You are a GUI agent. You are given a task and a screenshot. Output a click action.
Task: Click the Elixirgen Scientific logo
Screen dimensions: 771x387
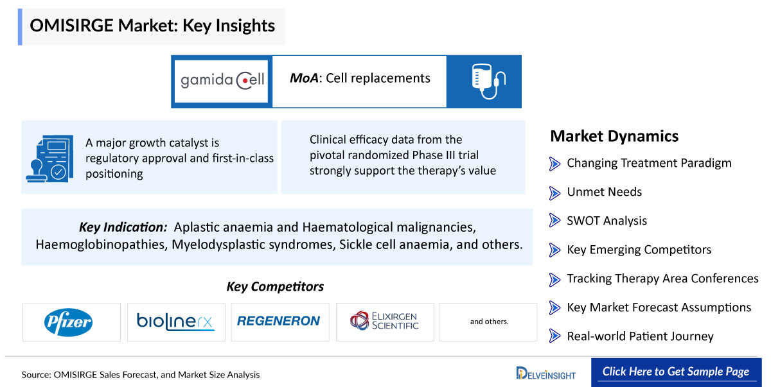[384, 322]
